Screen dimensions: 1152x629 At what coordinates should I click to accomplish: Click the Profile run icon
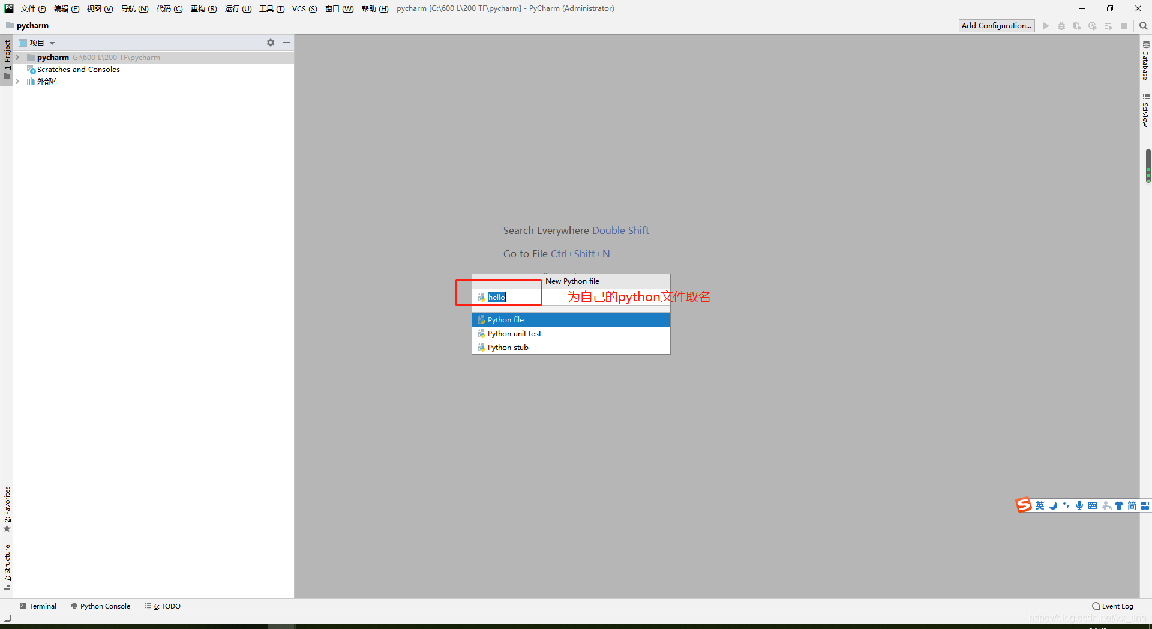[1093, 26]
